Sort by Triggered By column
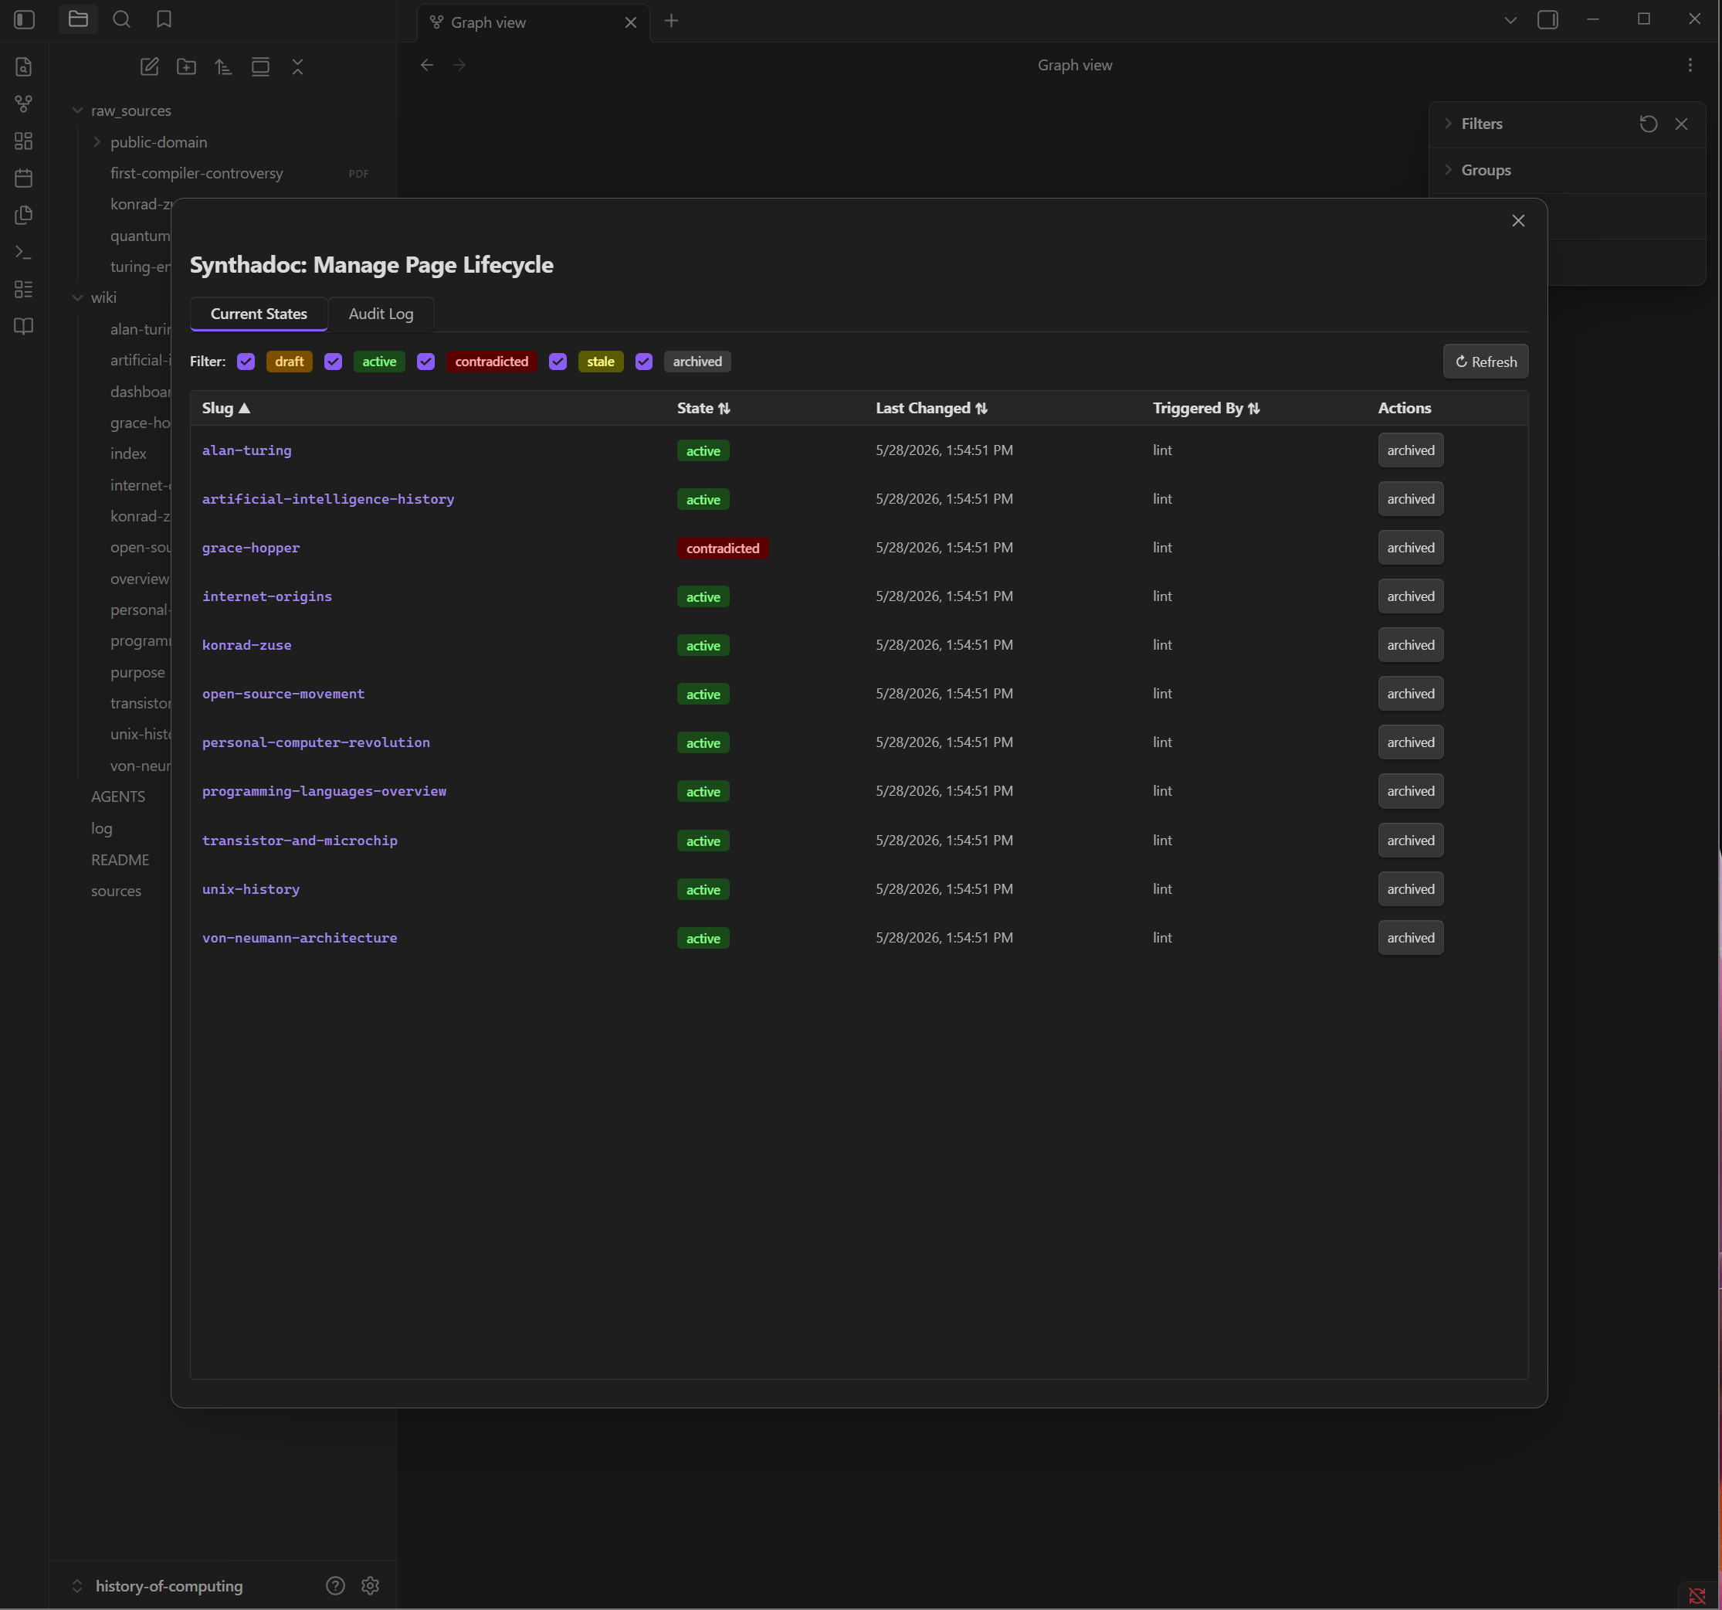This screenshot has width=1722, height=1610. pyautogui.click(x=1205, y=408)
